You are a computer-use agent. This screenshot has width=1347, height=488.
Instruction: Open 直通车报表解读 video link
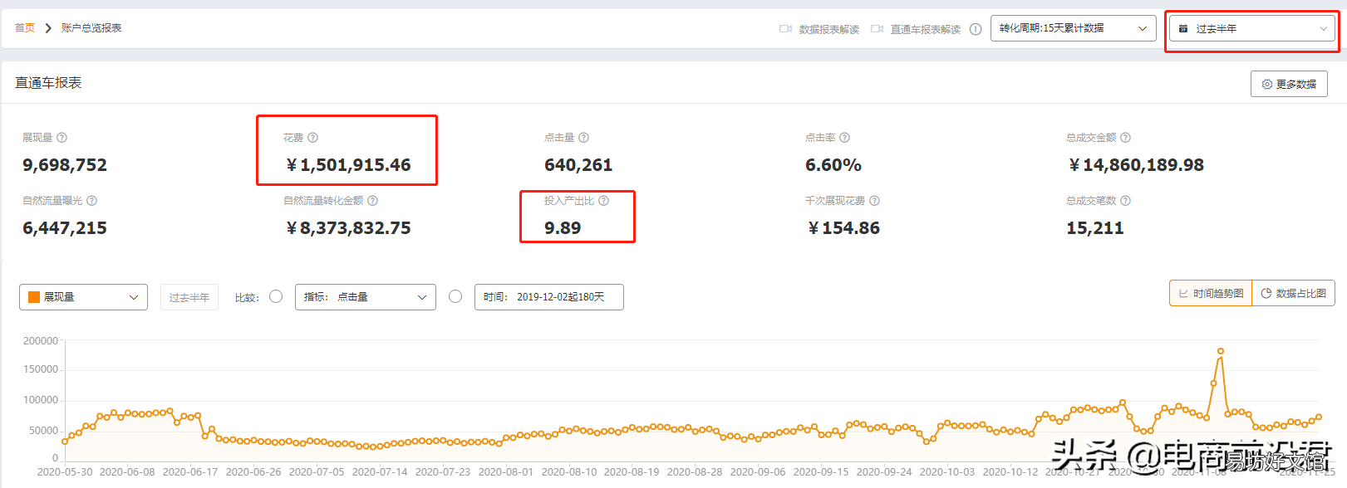click(x=925, y=29)
